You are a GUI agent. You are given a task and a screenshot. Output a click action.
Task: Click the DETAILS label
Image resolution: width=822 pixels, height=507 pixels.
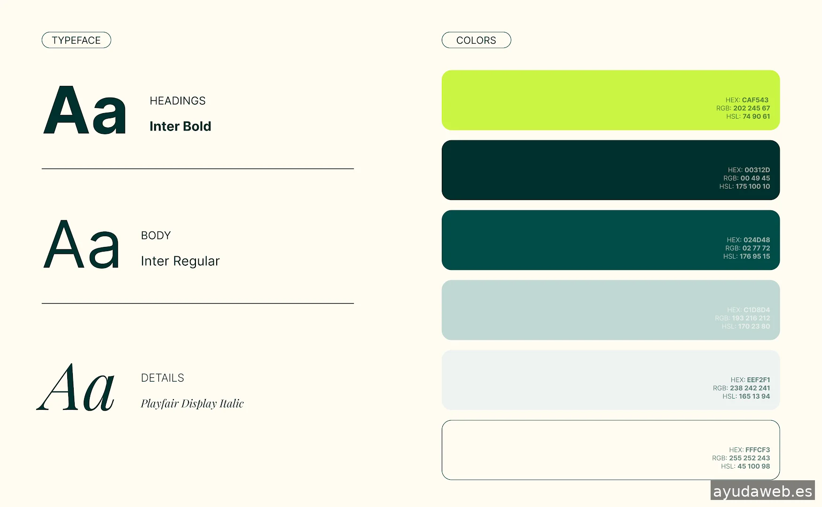[163, 378]
